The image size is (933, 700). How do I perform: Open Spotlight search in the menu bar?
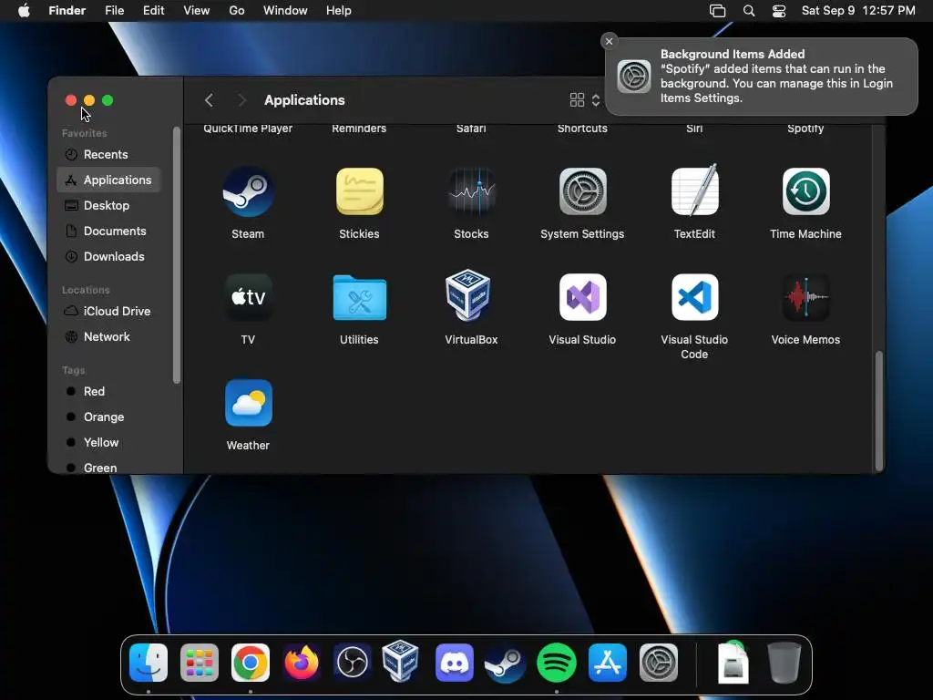[x=749, y=11]
